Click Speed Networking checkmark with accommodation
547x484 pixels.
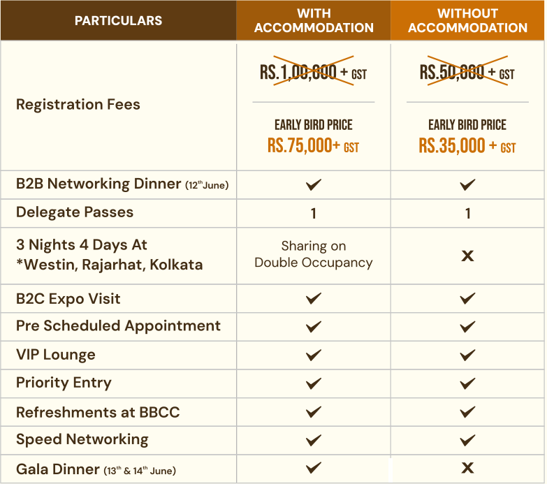tap(314, 440)
